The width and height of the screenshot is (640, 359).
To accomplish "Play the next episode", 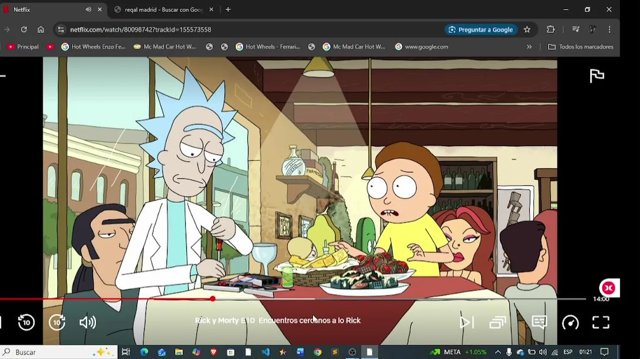I will [466, 322].
